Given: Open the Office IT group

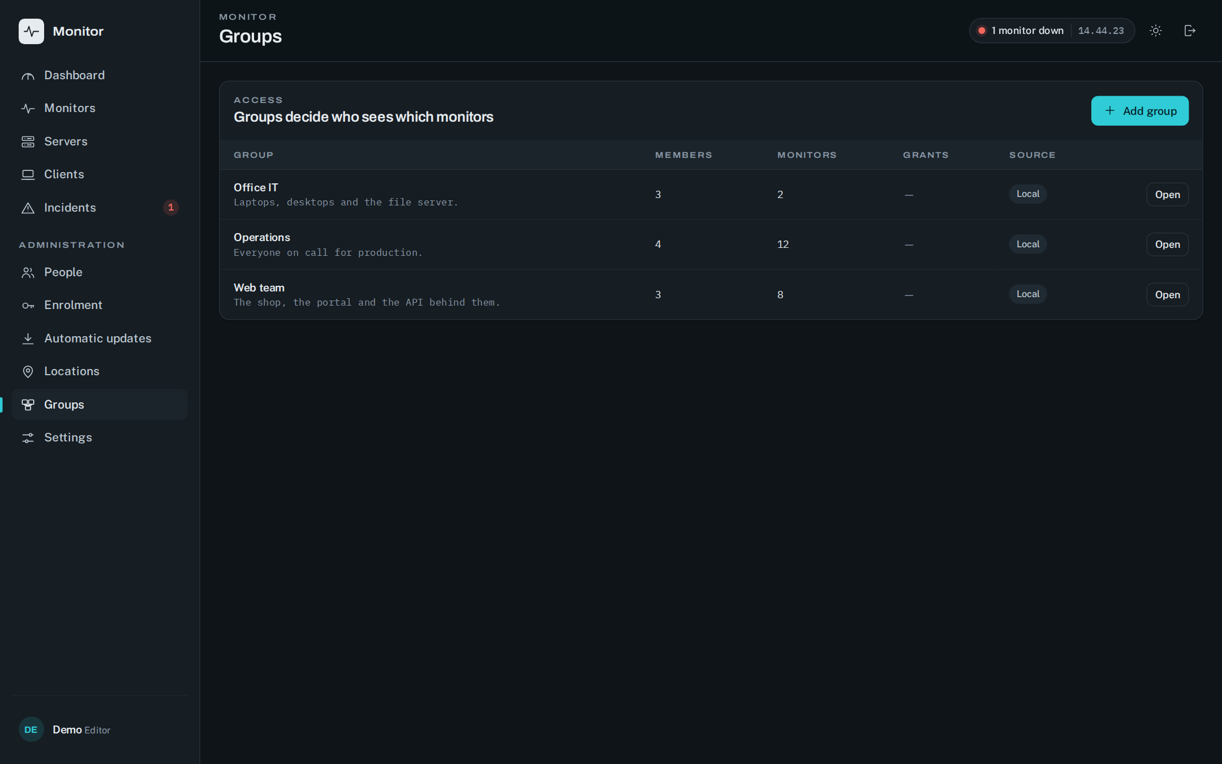Looking at the screenshot, I should point(1167,195).
